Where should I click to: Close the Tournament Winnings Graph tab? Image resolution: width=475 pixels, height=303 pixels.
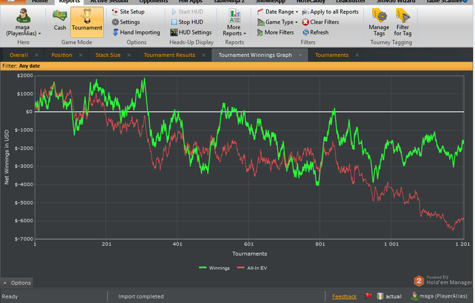300,55
